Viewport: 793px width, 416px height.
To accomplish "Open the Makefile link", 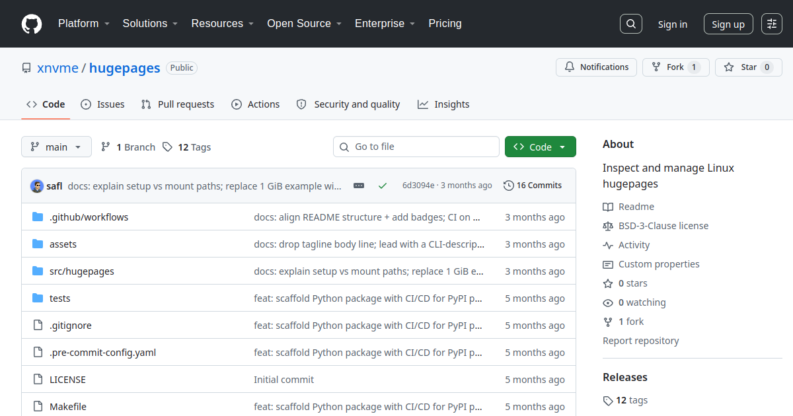I will [x=68, y=407].
